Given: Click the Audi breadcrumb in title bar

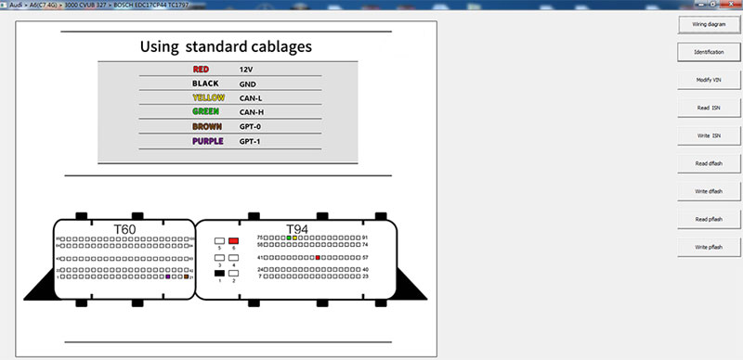Looking at the screenshot, I should tap(16, 4).
